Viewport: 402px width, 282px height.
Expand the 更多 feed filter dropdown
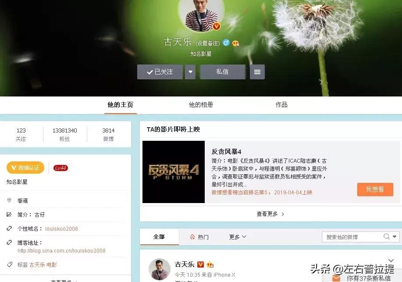click(236, 236)
